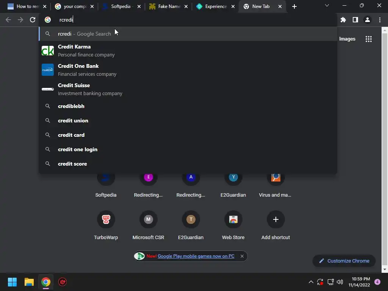Dismiss the Google Play promo banner
Screen dimensions: 388x291
coord(242,256)
